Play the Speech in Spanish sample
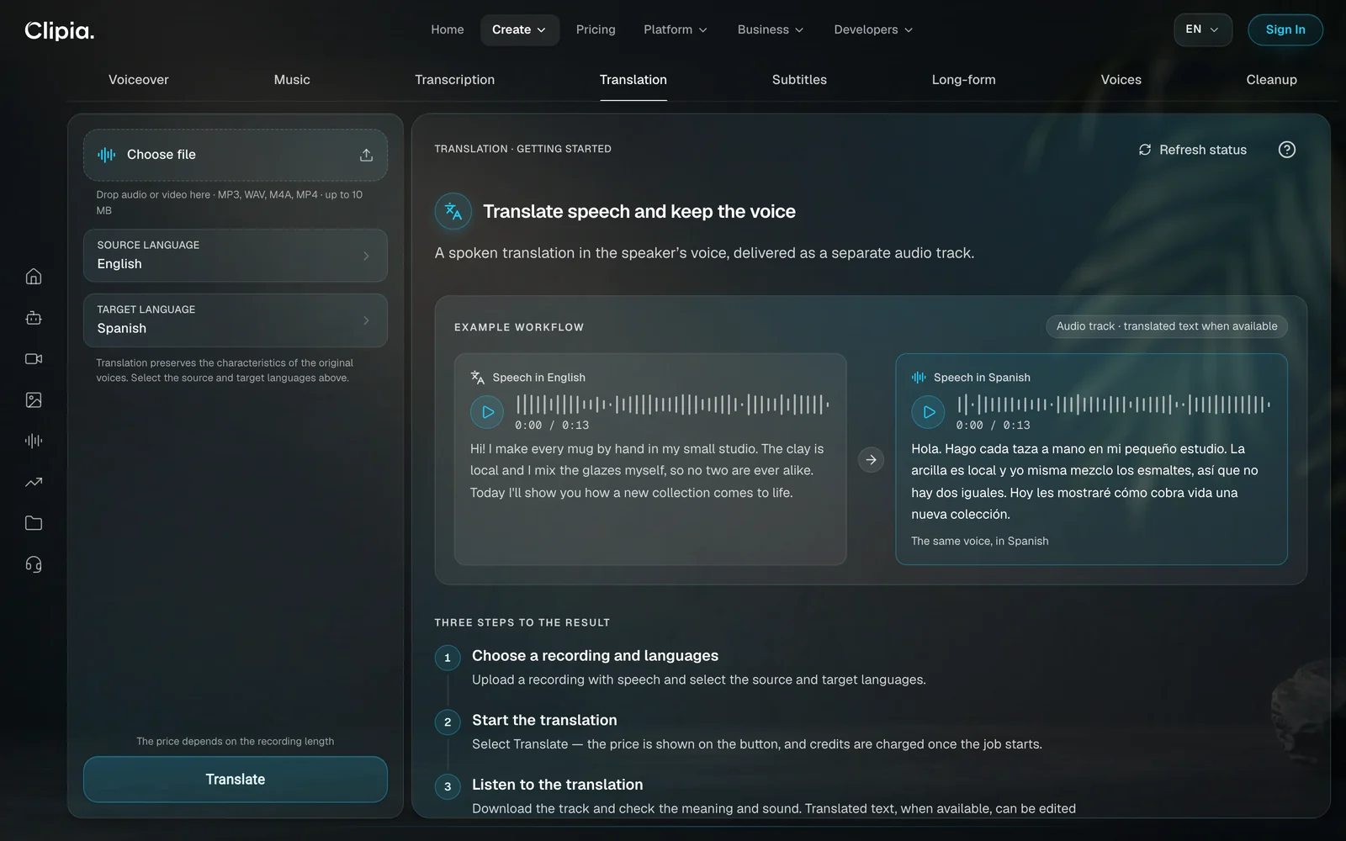The height and width of the screenshot is (841, 1346). pyautogui.click(x=929, y=412)
